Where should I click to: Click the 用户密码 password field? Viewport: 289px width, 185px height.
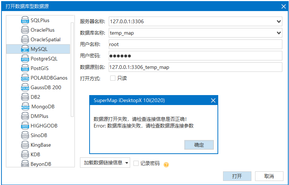pyautogui.click(x=195, y=56)
